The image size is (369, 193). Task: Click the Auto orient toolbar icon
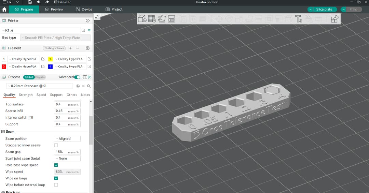tap(162, 19)
